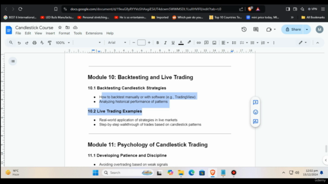
Task: Open the Windows Start menu
Action: (96, 173)
